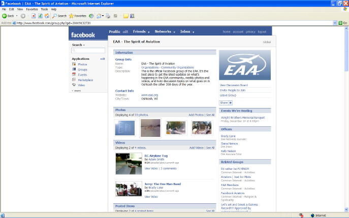
Task: Click the Home icon in toolbar
Action: (x=47, y=16)
